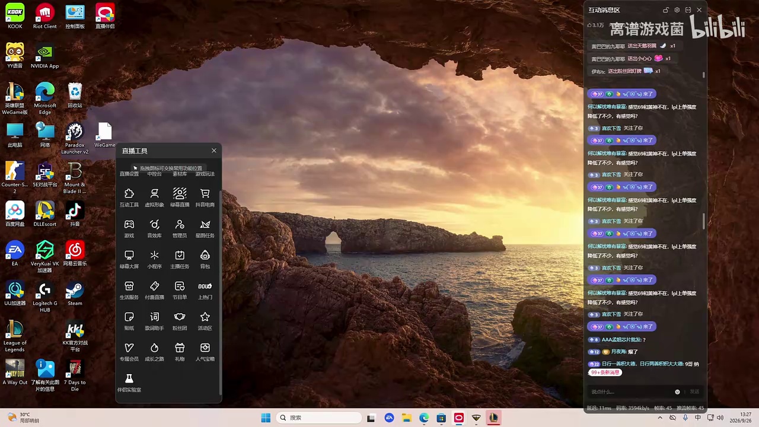Open the 付费直播 paid stream tool
This screenshot has height=427, width=759.
coord(154,290)
